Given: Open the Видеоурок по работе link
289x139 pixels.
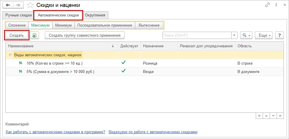Looking at the screenshot, I should (153, 132).
